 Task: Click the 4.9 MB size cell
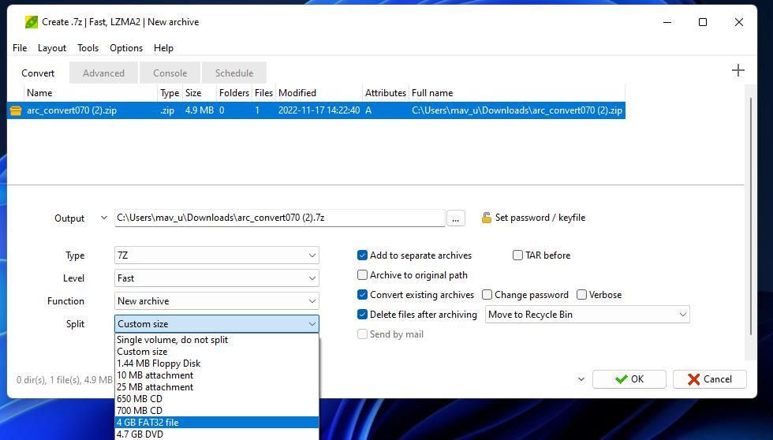(199, 110)
